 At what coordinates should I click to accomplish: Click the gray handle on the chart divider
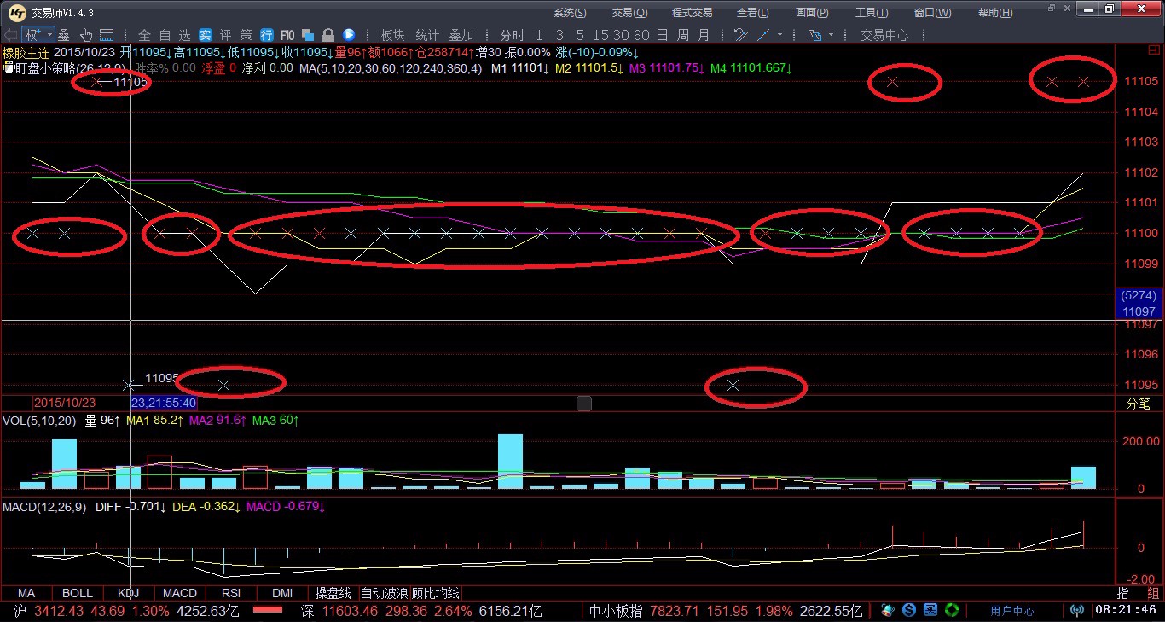pyautogui.click(x=584, y=404)
